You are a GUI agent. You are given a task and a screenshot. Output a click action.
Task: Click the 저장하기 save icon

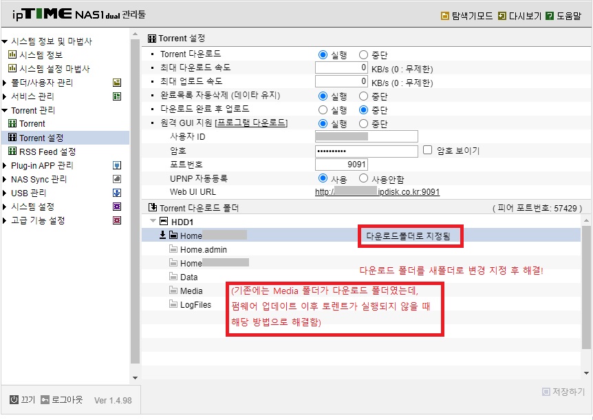[546, 392]
